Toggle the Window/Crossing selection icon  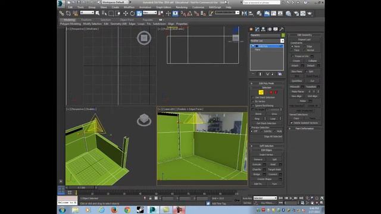click(x=118, y=13)
